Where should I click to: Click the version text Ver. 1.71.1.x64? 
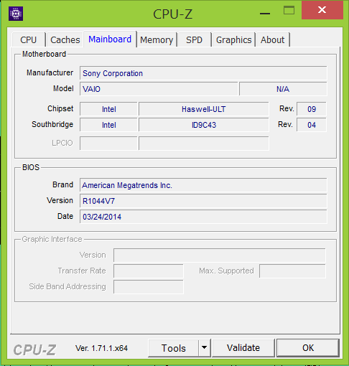click(101, 348)
